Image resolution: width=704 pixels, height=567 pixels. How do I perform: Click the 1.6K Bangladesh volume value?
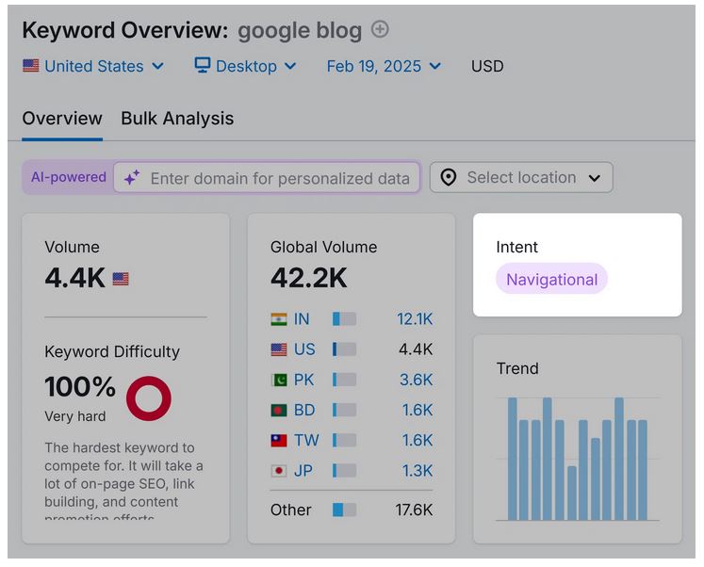tap(417, 410)
